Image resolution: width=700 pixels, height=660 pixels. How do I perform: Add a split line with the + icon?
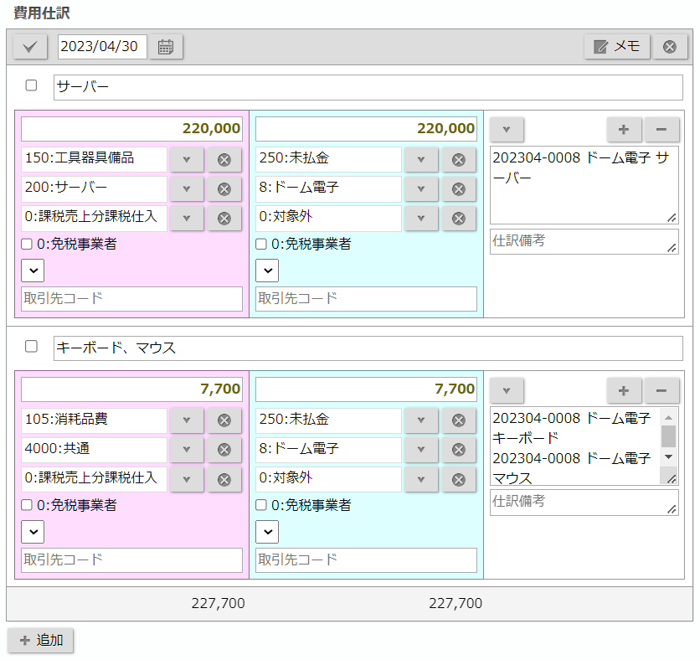[624, 130]
